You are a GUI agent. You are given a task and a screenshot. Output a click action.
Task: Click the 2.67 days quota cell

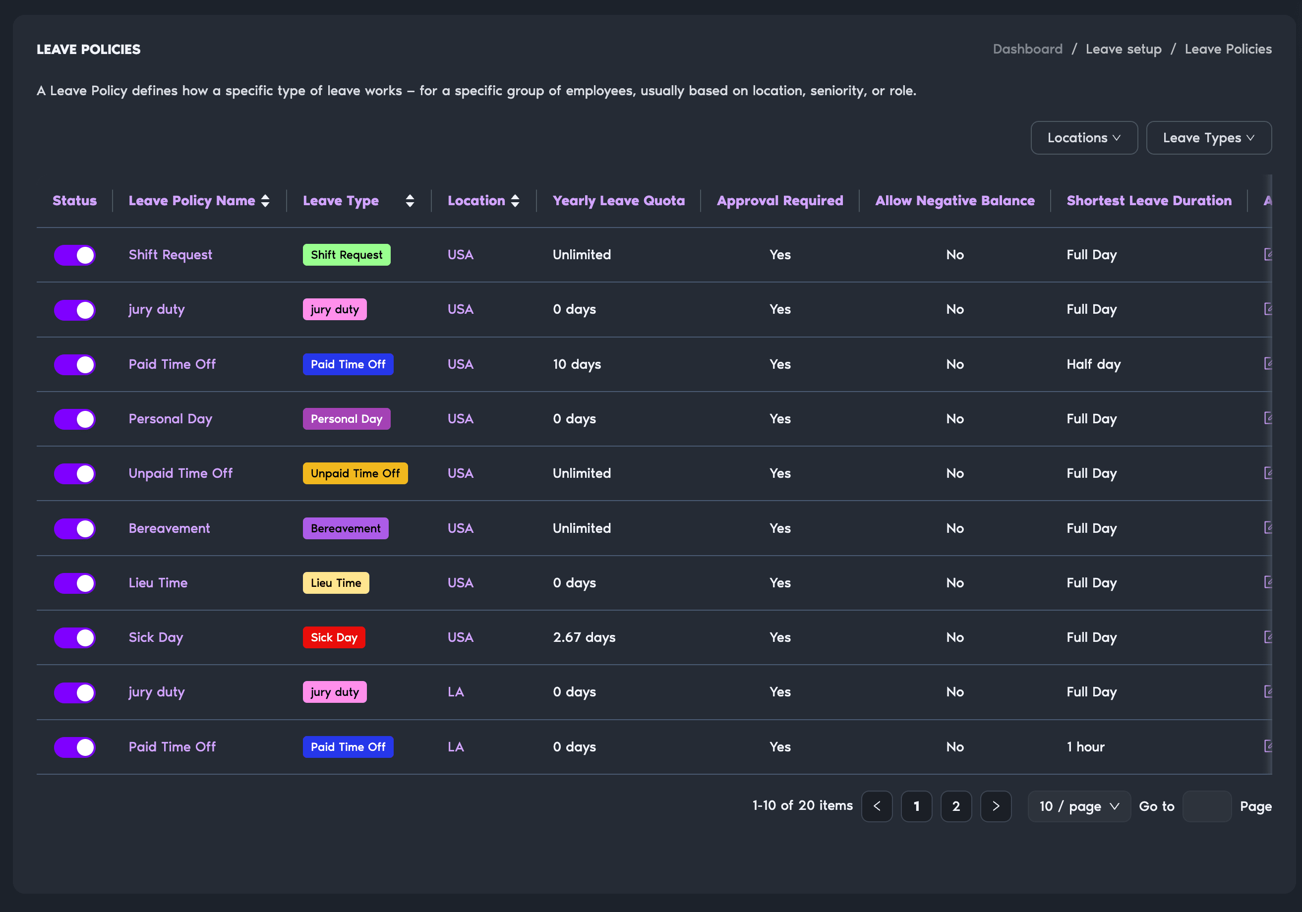coord(584,637)
